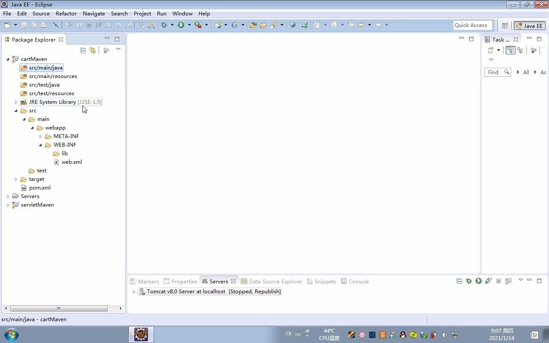The width and height of the screenshot is (549, 343).
Task: Toggle Link with Editor in Package Explorer
Action: click(x=93, y=50)
